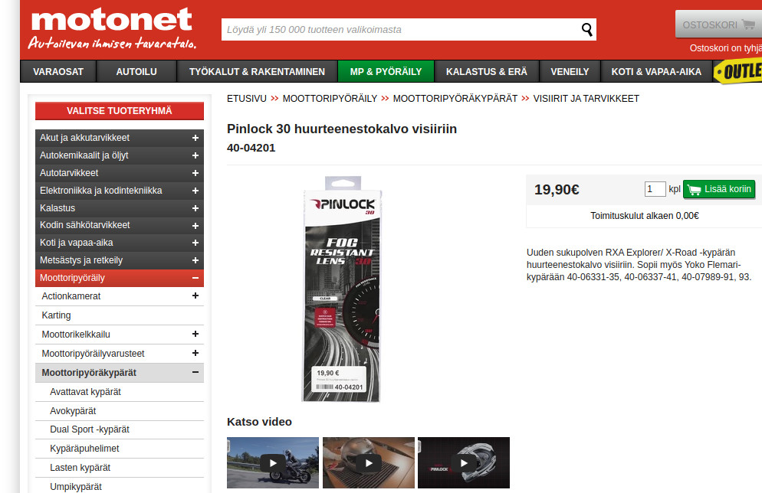Viewport: 762px width, 493px height.
Task: Open Kypäräpuhelimet category
Action: click(x=120, y=449)
